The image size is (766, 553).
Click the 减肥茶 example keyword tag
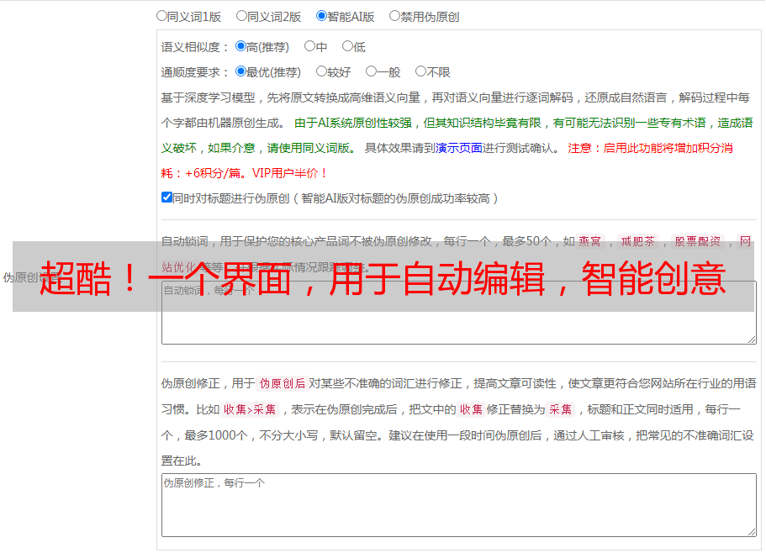point(637,241)
